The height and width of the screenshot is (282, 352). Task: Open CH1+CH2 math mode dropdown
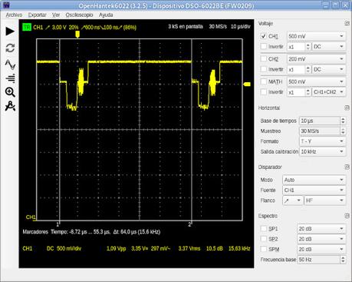pos(329,92)
